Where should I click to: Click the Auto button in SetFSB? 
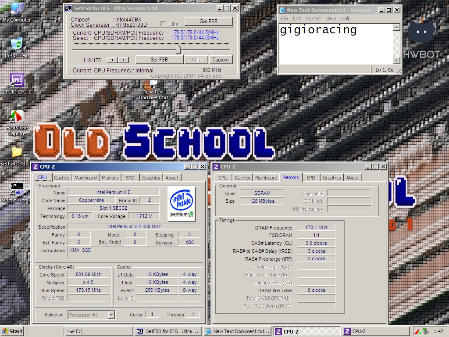point(196,60)
